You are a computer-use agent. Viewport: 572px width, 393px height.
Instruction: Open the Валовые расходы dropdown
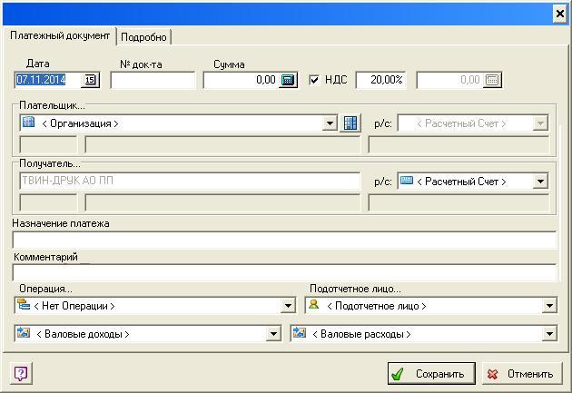(x=548, y=334)
